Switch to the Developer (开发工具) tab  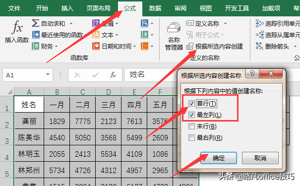tap(237, 8)
